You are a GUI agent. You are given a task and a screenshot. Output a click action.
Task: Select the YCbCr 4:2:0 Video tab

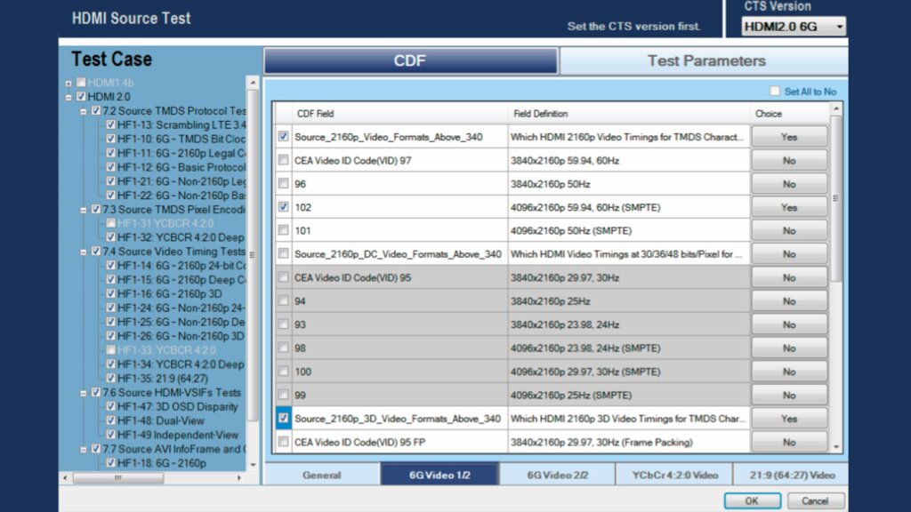674,475
